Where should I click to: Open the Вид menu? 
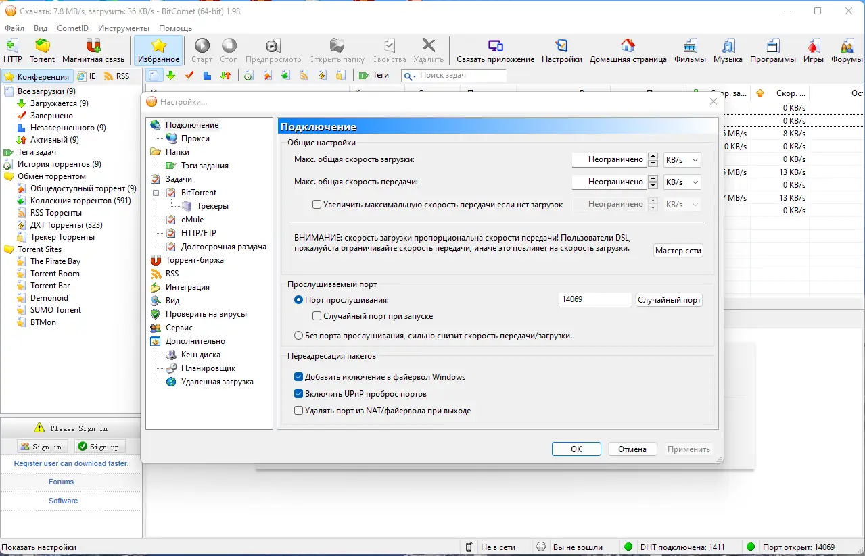click(41, 28)
